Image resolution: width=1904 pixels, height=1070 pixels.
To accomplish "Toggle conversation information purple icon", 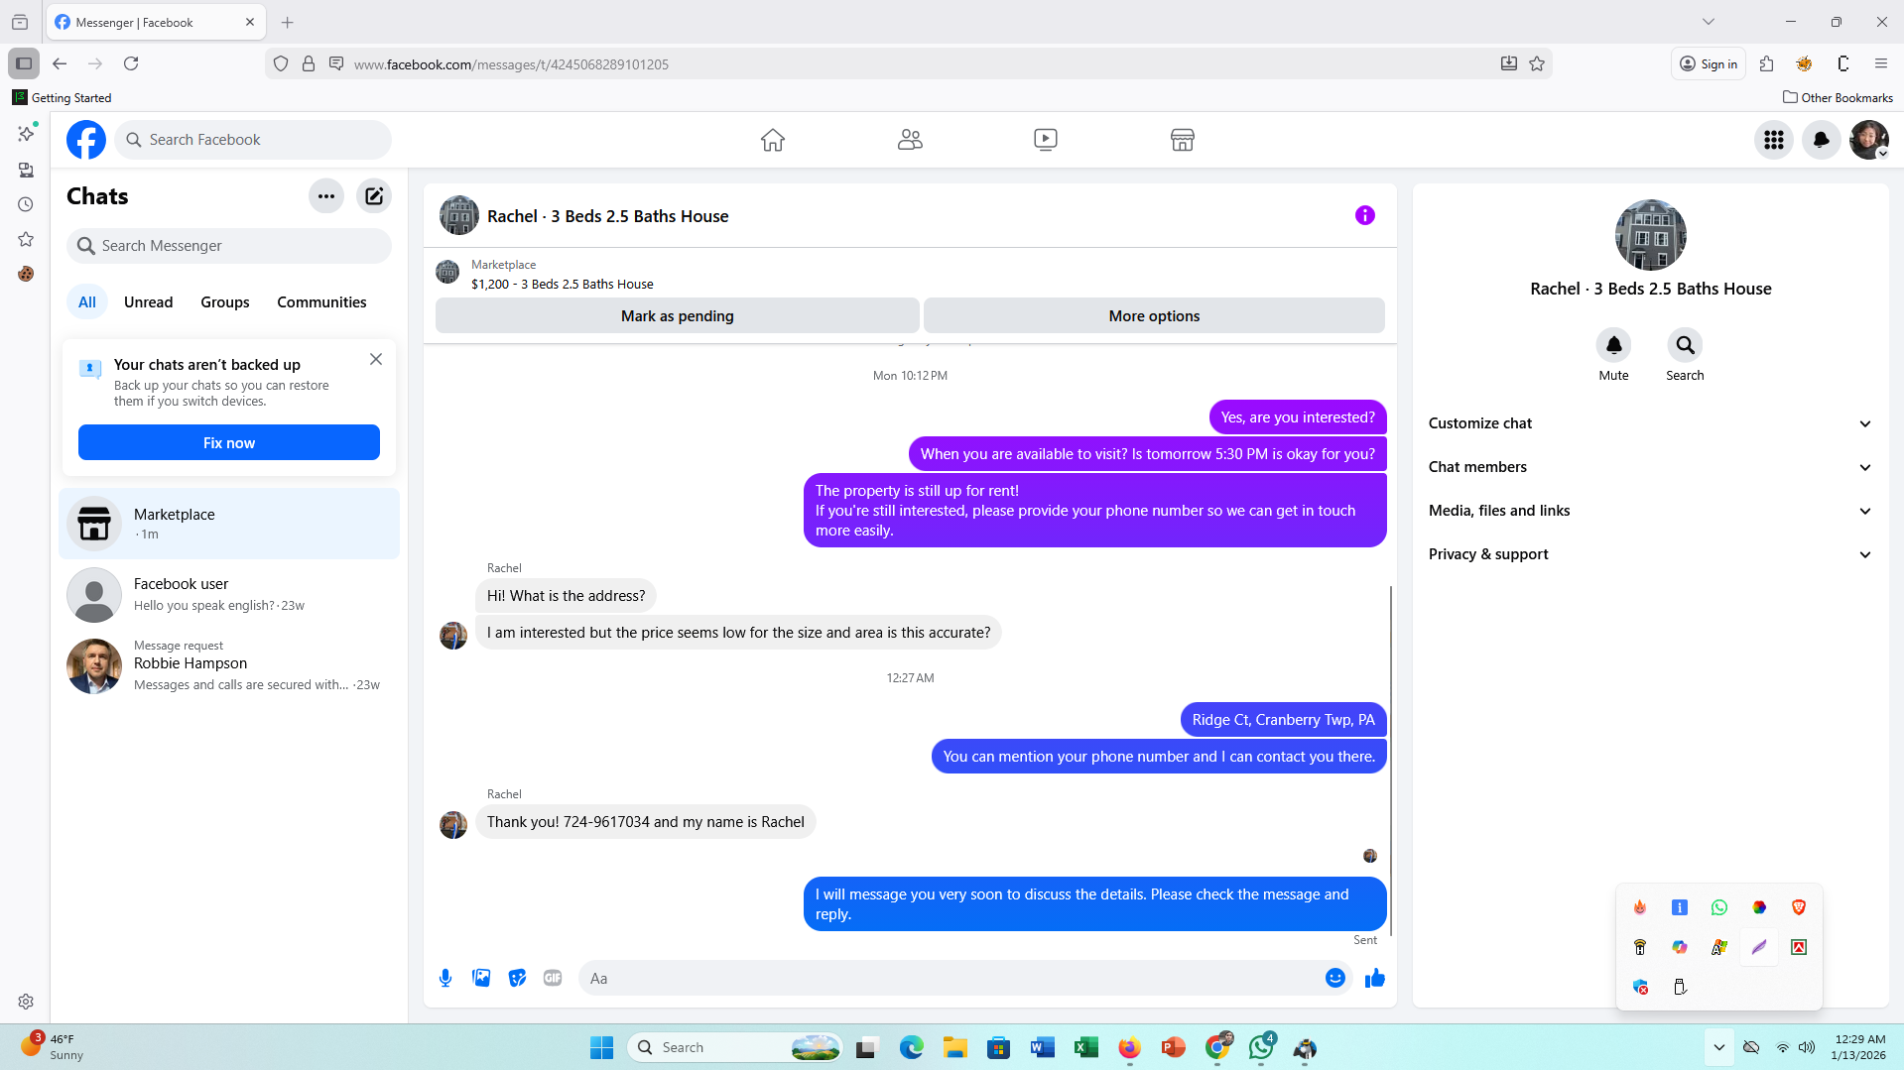I will point(1365,215).
